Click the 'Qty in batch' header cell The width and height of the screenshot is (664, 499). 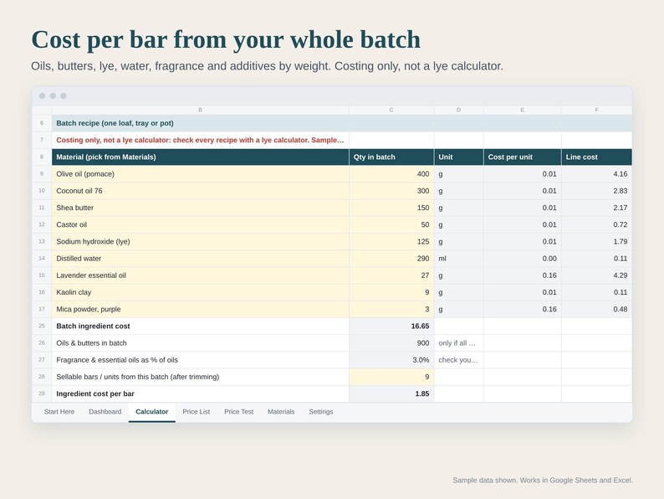[391, 157]
